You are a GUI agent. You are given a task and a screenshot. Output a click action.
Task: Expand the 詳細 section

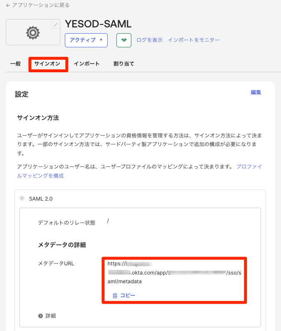click(47, 316)
